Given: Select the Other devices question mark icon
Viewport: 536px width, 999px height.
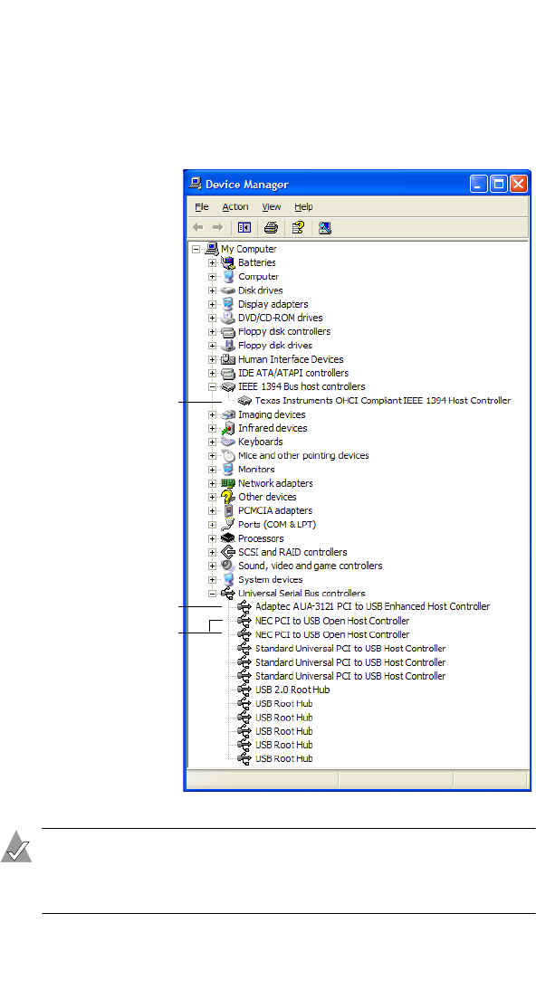Looking at the screenshot, I should click(228, 497).
